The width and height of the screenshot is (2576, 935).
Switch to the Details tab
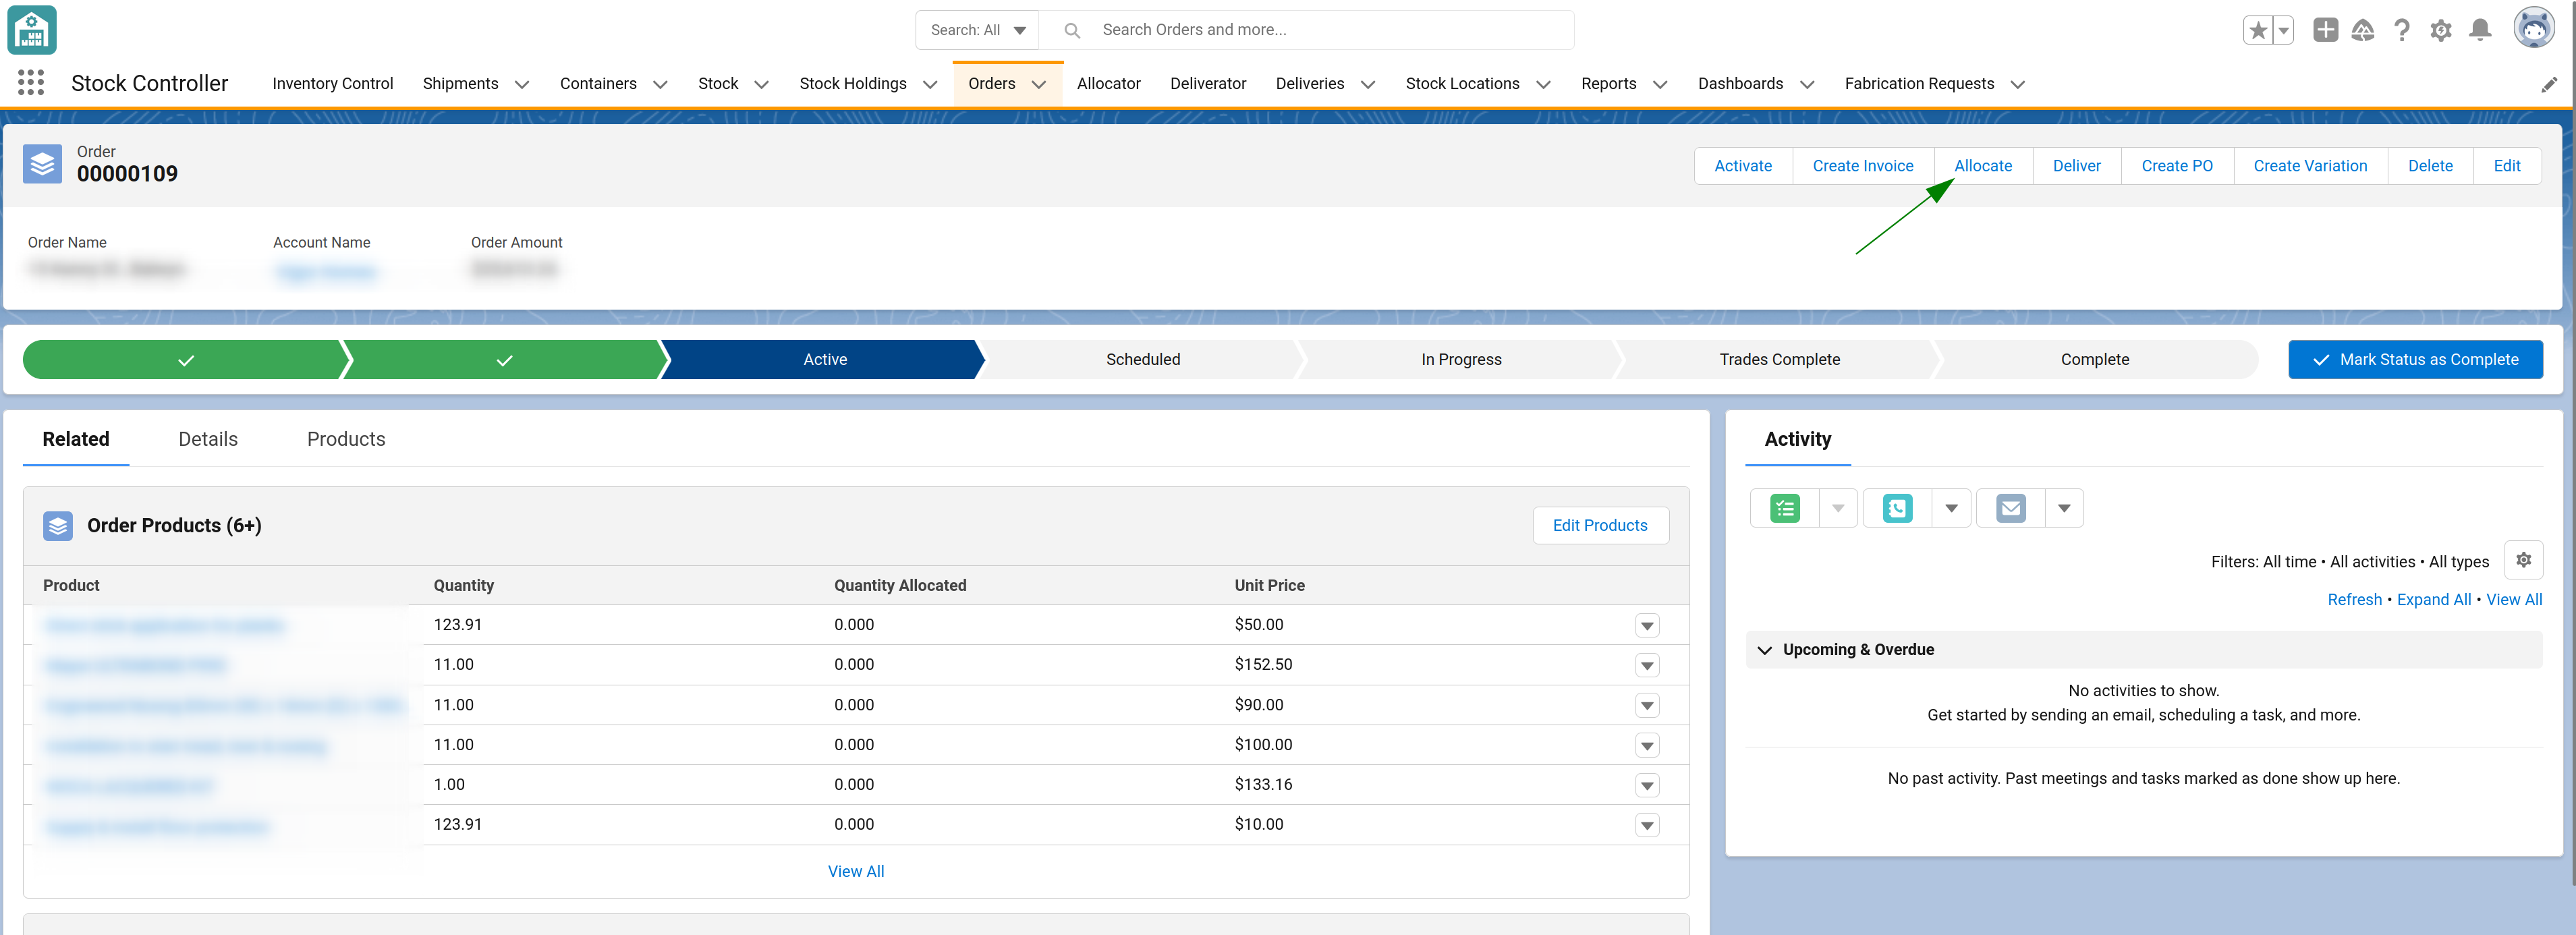point(208,439)
